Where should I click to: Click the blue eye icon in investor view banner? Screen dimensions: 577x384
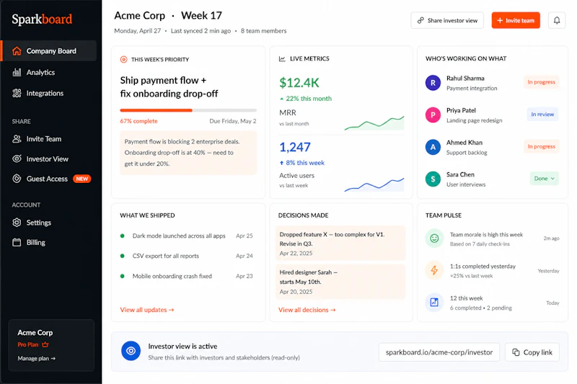click(131, 351)
